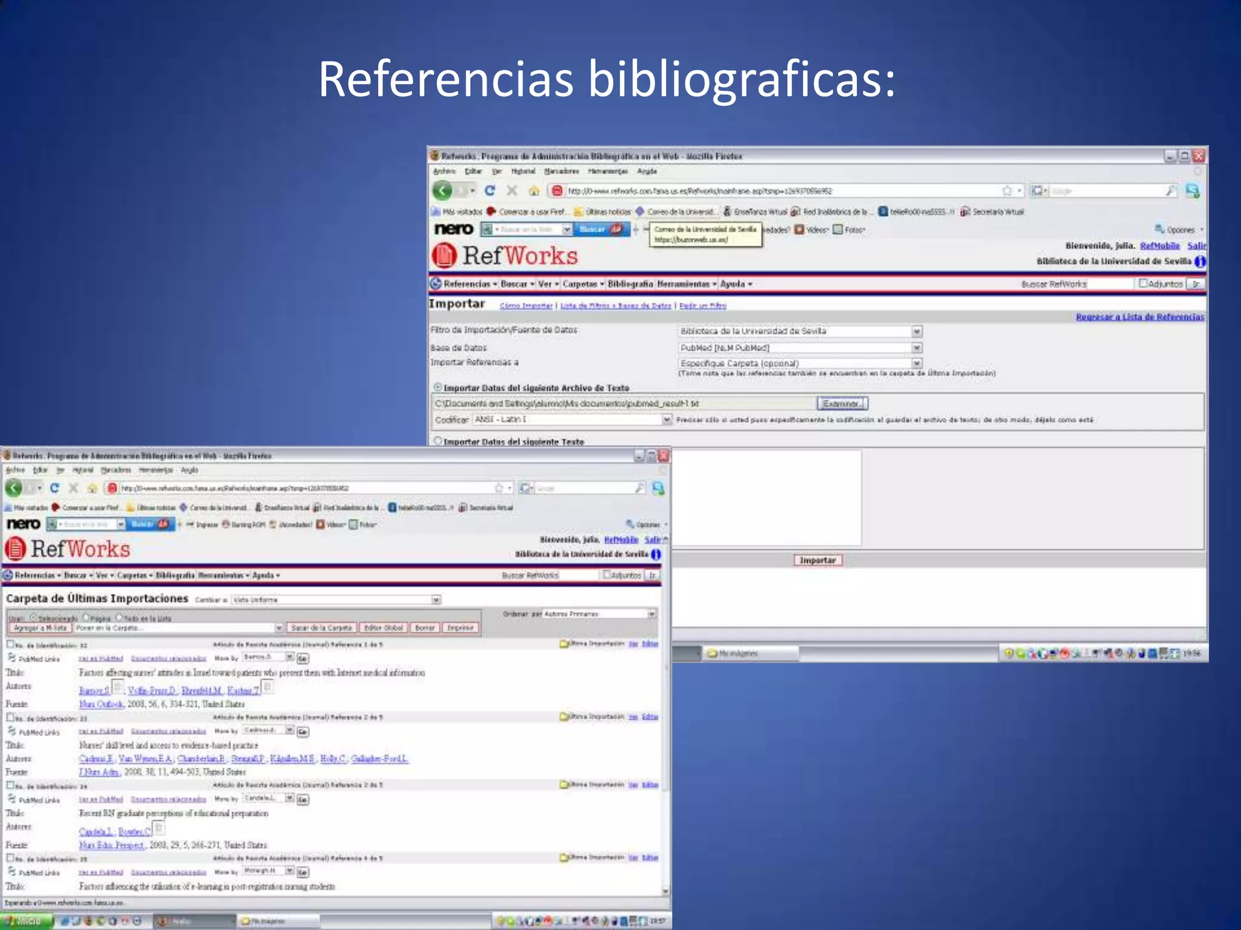
Task: Open Ordenar por Autores Primarios dropdown
Action: [x=599, y=614]
